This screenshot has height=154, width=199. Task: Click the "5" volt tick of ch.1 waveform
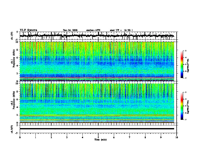click(17, 32)
